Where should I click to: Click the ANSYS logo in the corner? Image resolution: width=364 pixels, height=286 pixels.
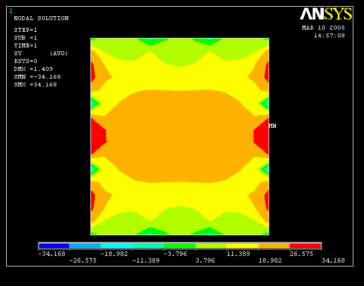coord(326,14)
